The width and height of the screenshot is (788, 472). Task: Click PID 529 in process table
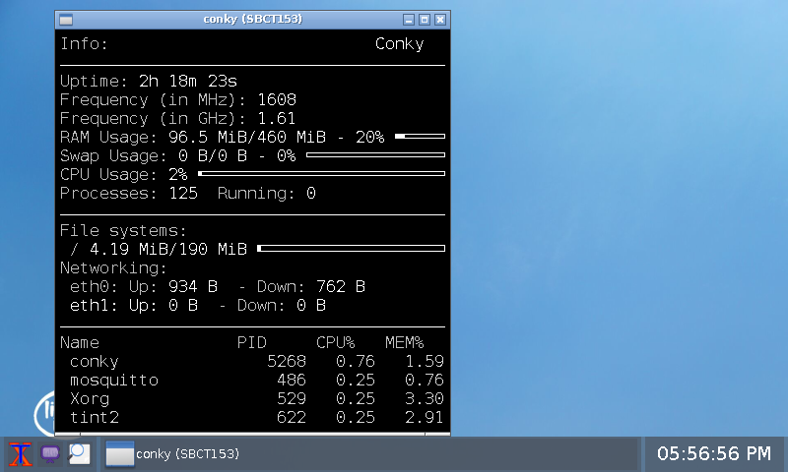click(292, 399)
